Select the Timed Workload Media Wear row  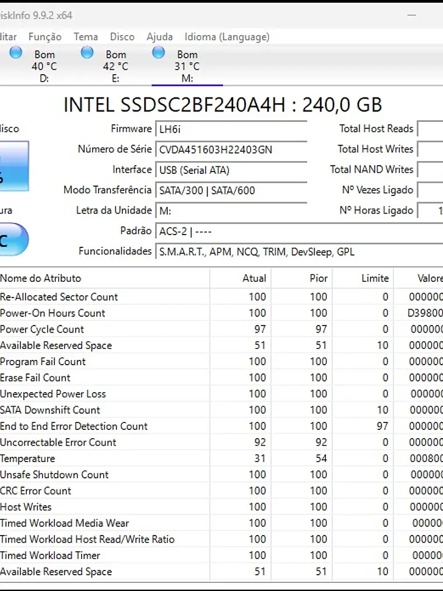point(221,523)
